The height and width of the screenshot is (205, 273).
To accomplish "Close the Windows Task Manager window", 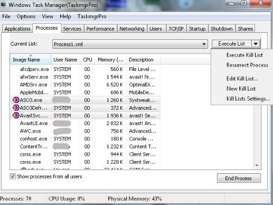I will pos(261,3).
